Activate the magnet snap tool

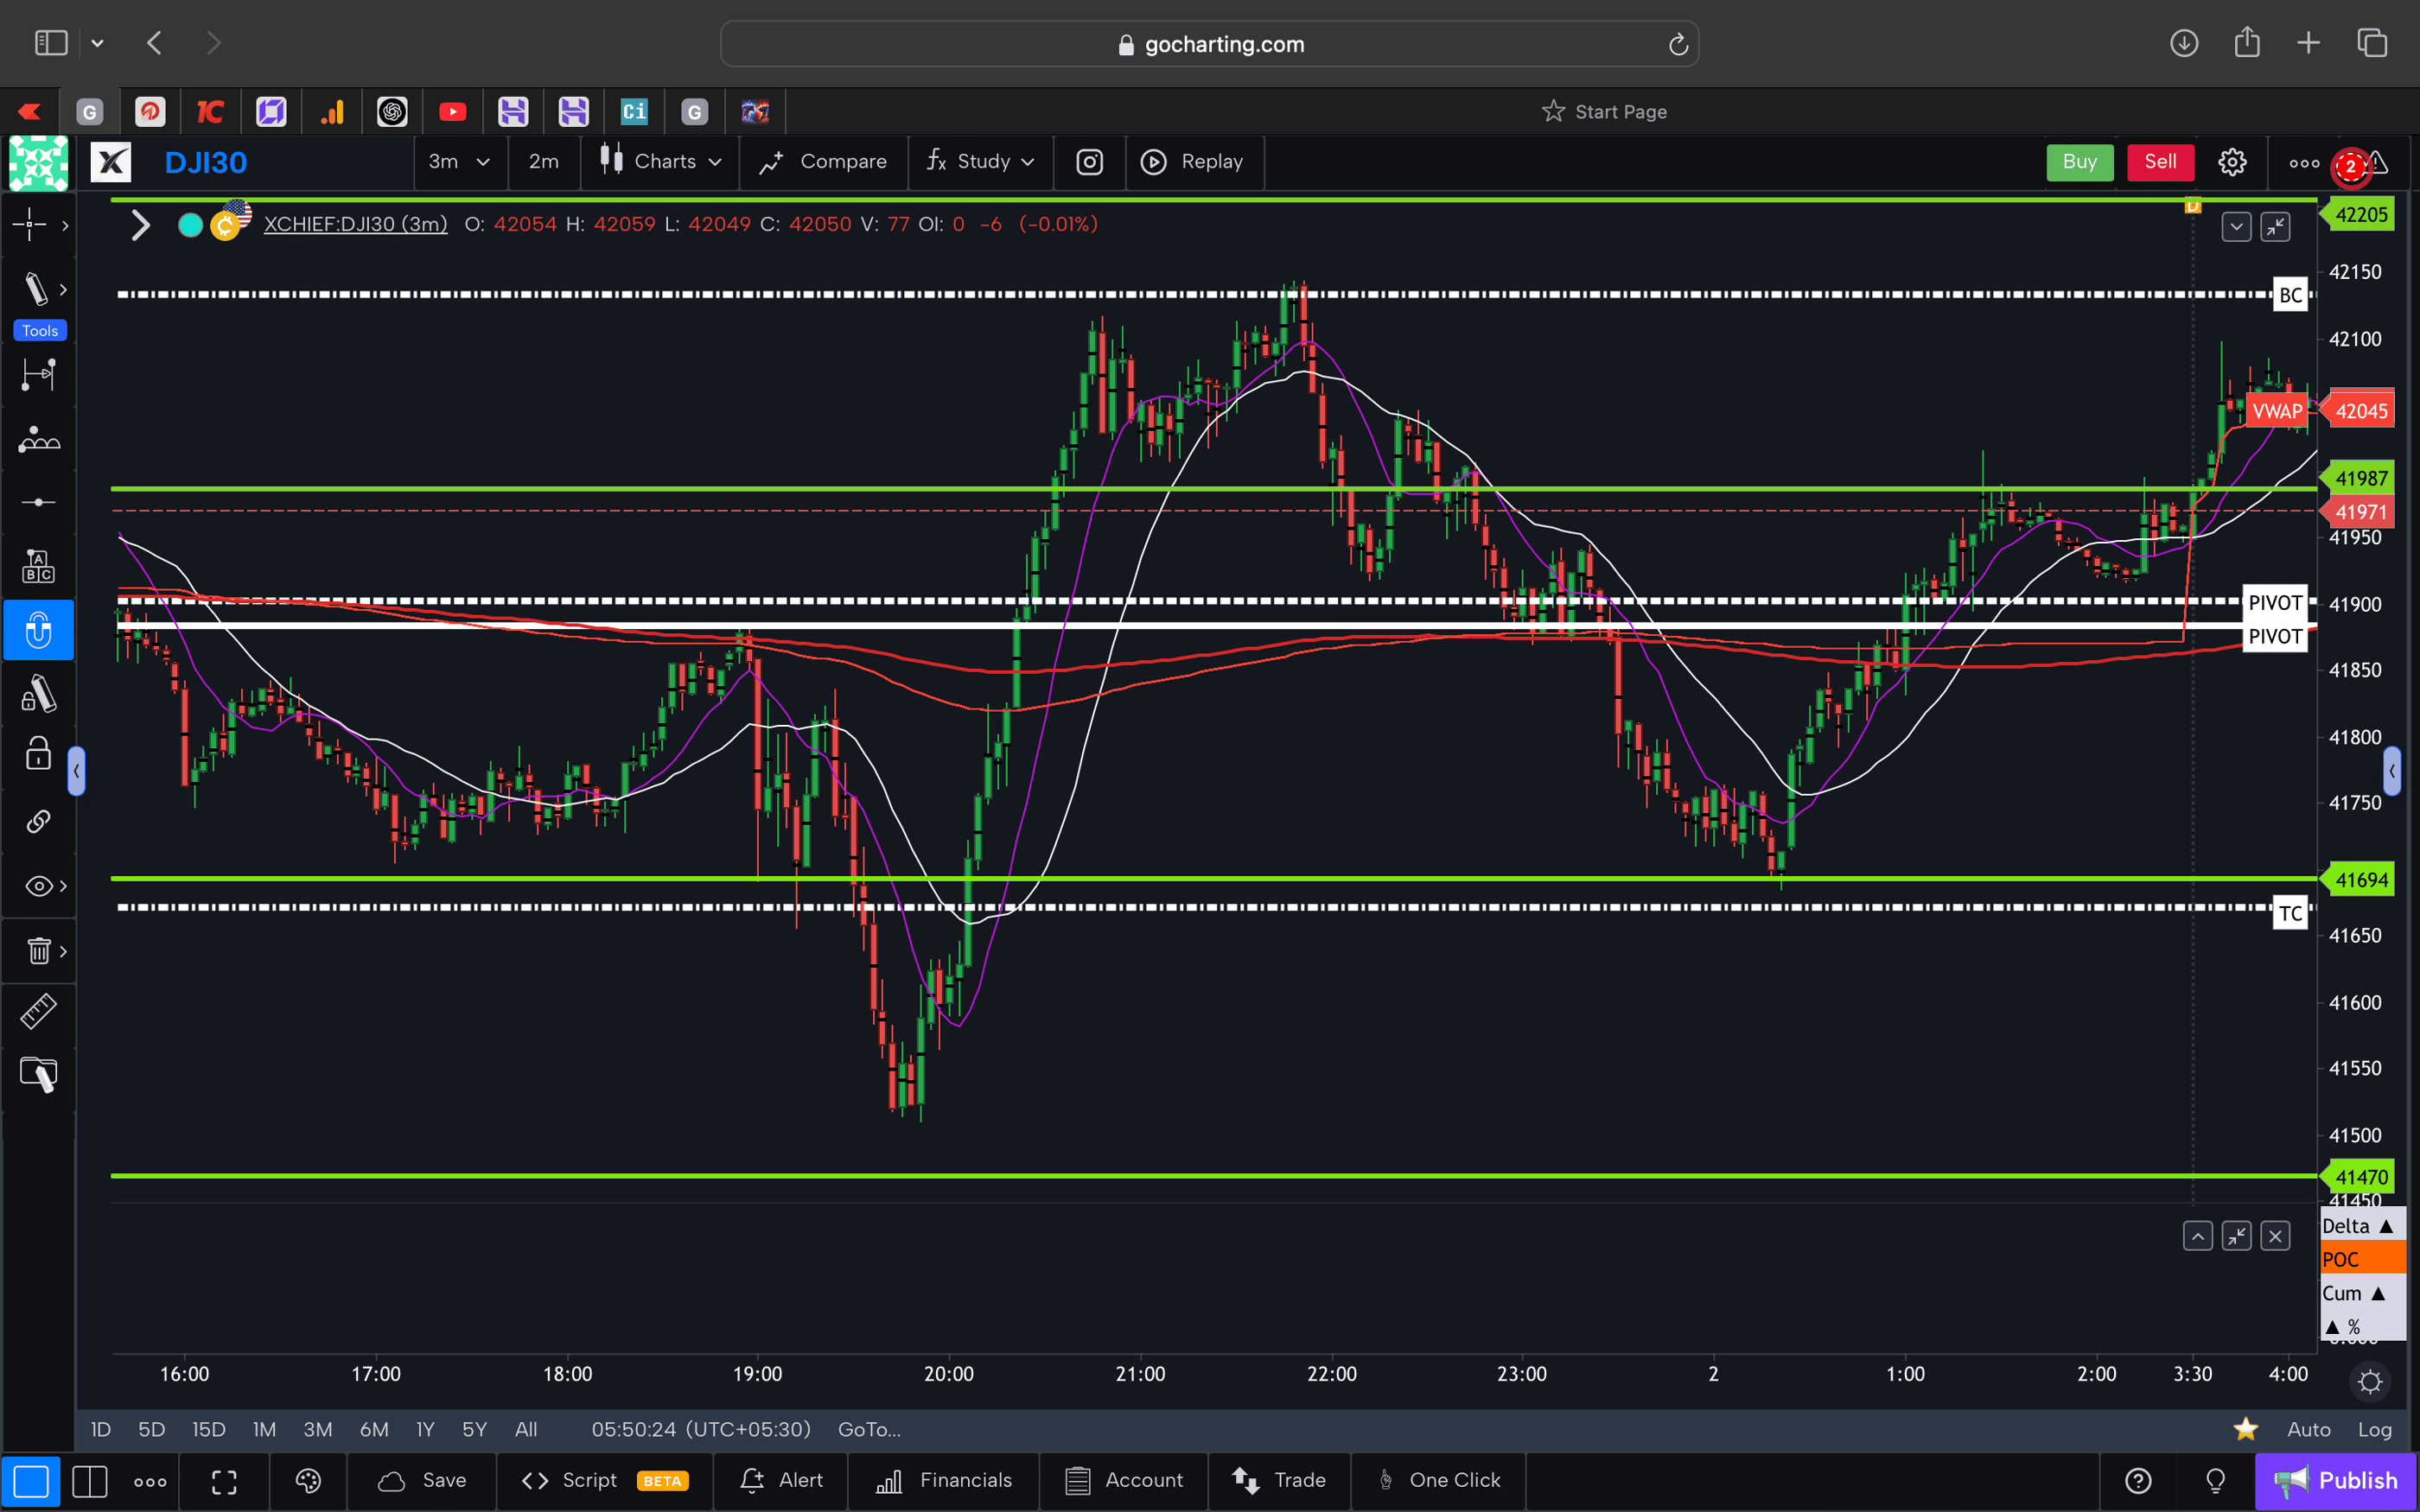pos(38,630)
